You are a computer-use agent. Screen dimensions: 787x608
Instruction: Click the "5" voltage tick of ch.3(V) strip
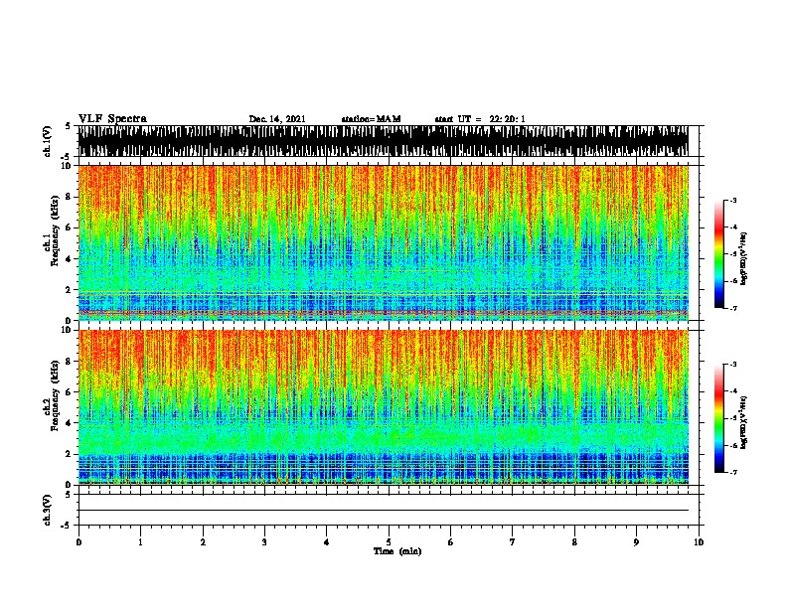(x=69, y=495)
